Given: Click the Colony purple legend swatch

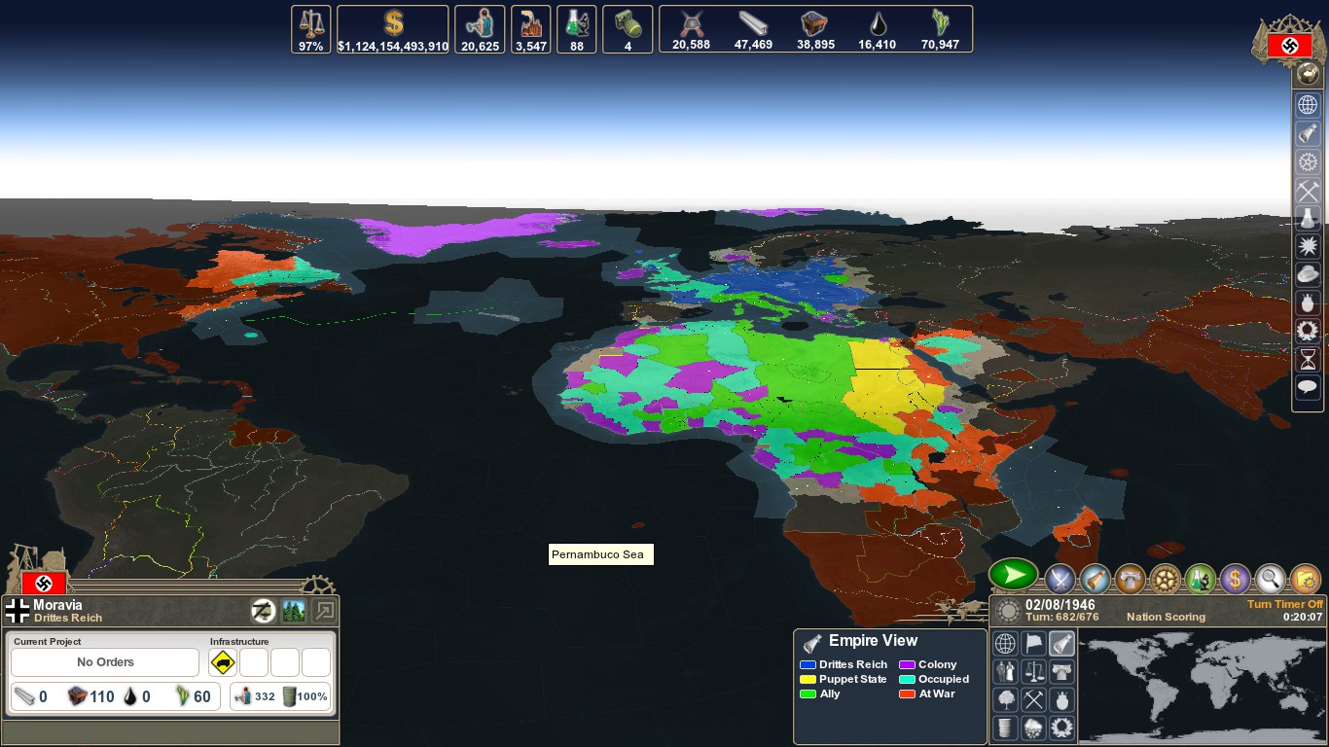Looking at the screenshot, I should 907,664.
